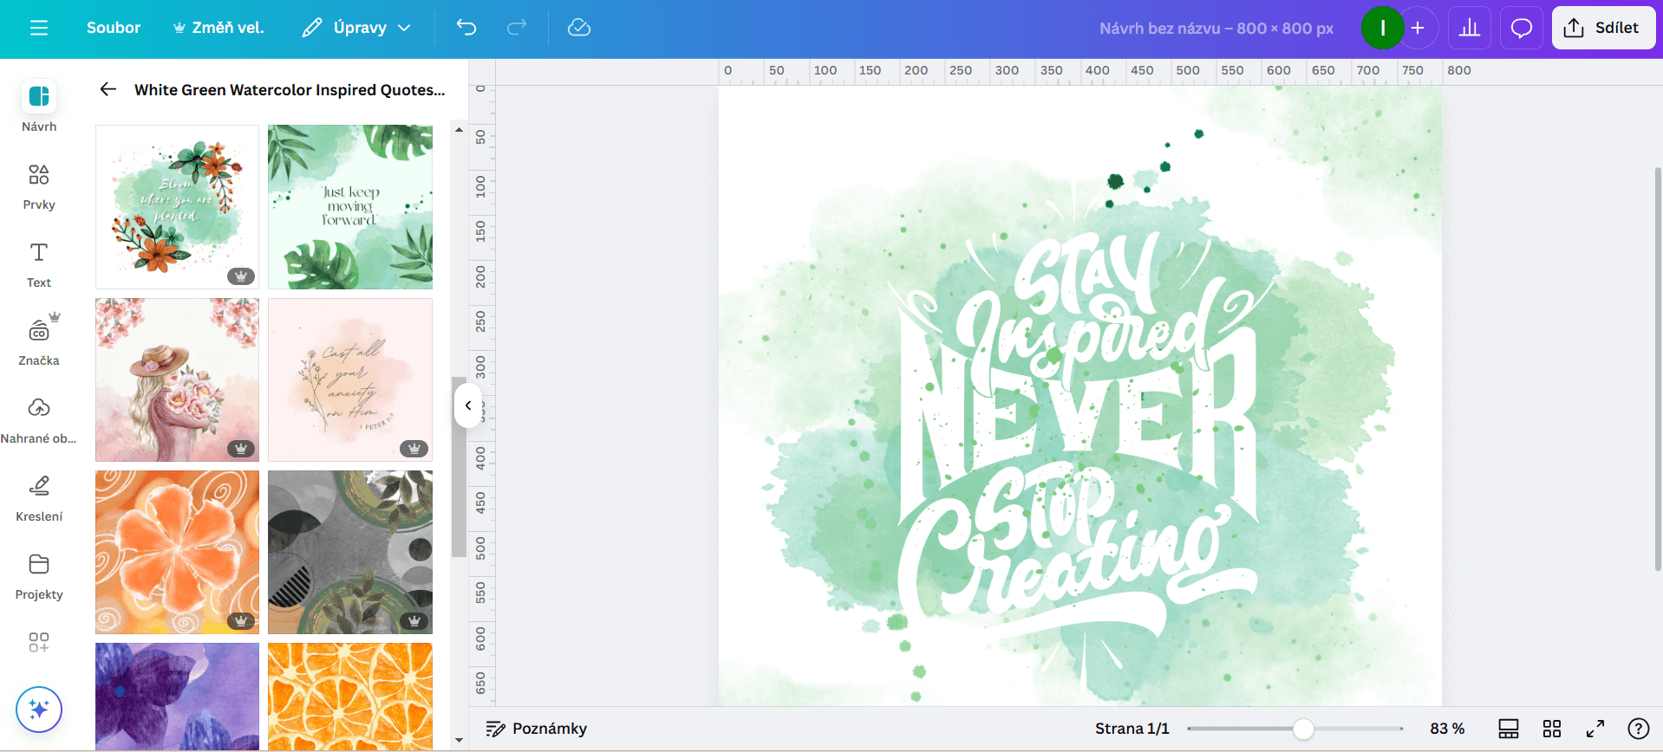Open the help question mark

(x=1639, y=729)
